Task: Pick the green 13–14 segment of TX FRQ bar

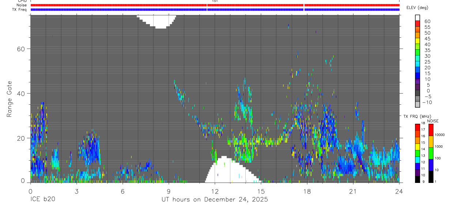Action: 418,153
